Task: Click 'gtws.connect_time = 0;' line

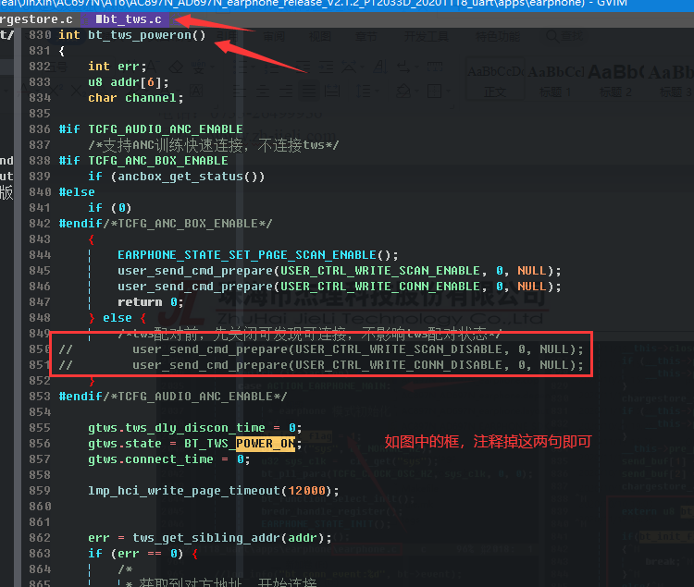Action: pos(169,459)
